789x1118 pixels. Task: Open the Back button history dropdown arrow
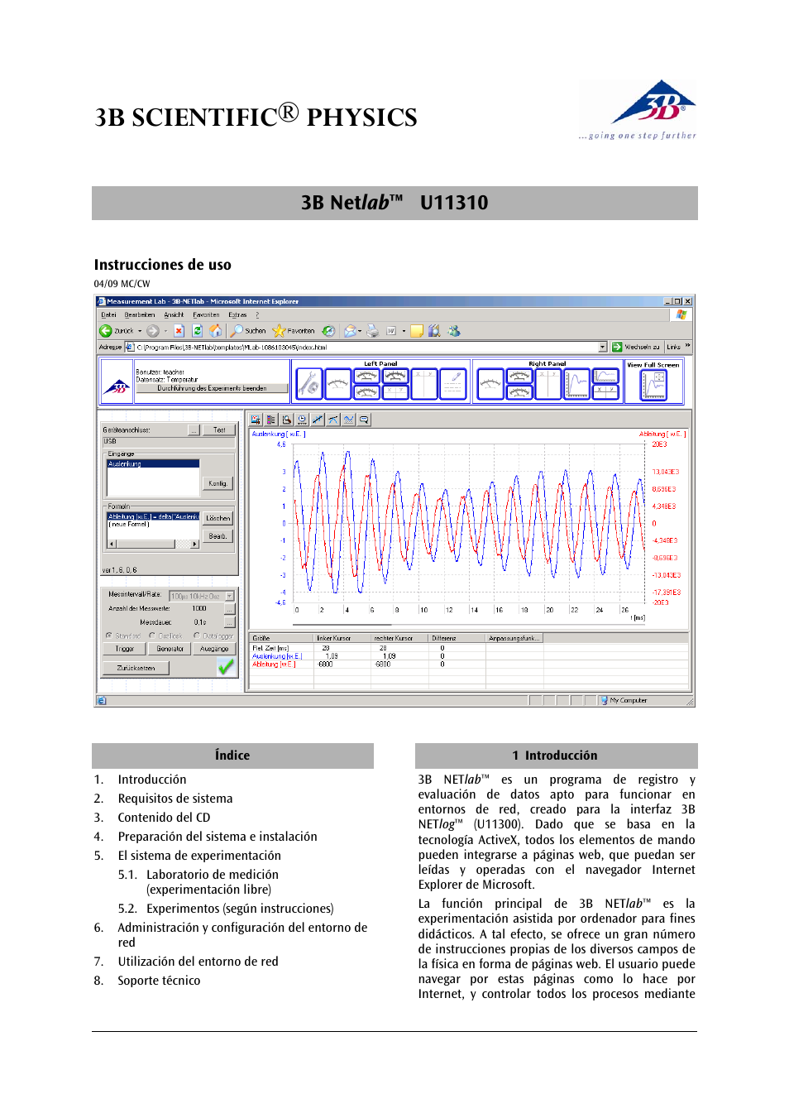[x=140, y=331]
